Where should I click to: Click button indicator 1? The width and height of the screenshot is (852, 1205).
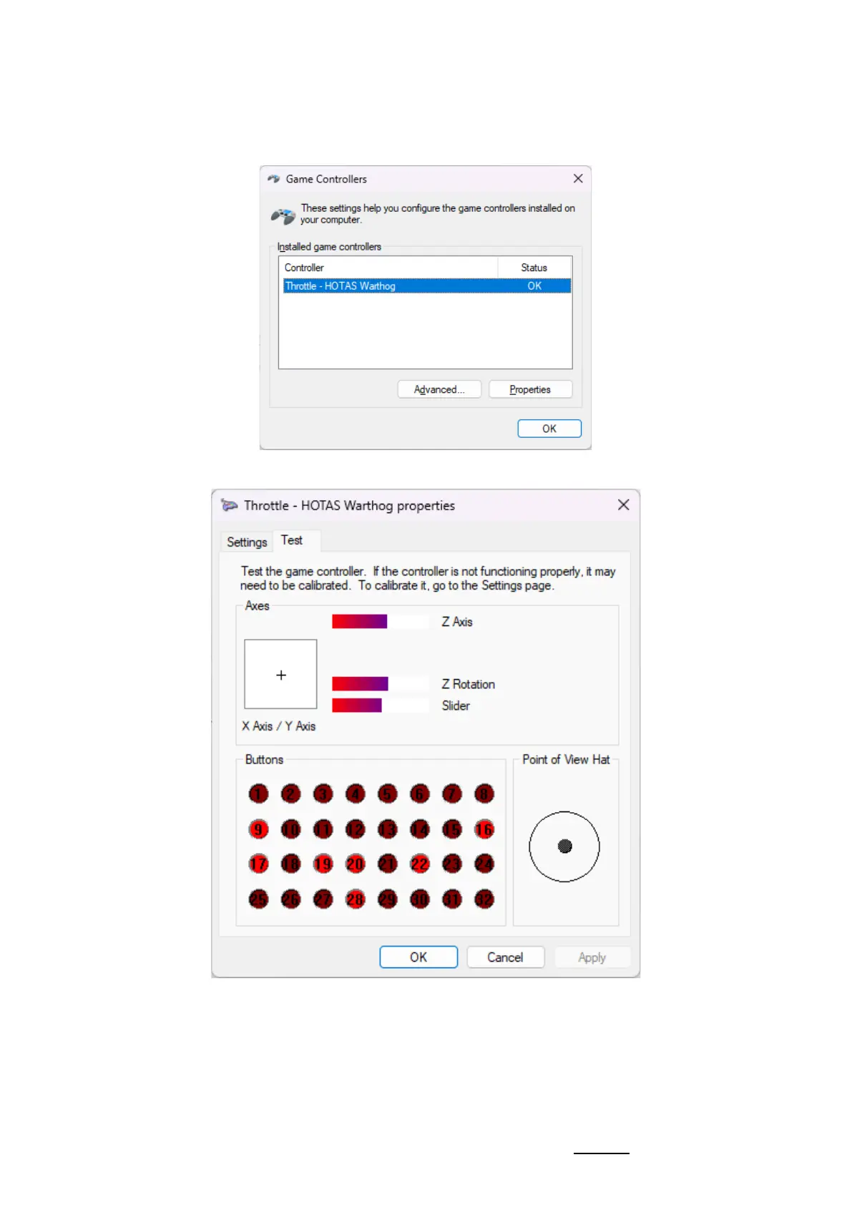pos(258,794)
